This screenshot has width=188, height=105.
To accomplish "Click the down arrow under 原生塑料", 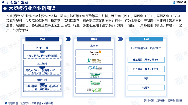I will (x=42, y=68).
